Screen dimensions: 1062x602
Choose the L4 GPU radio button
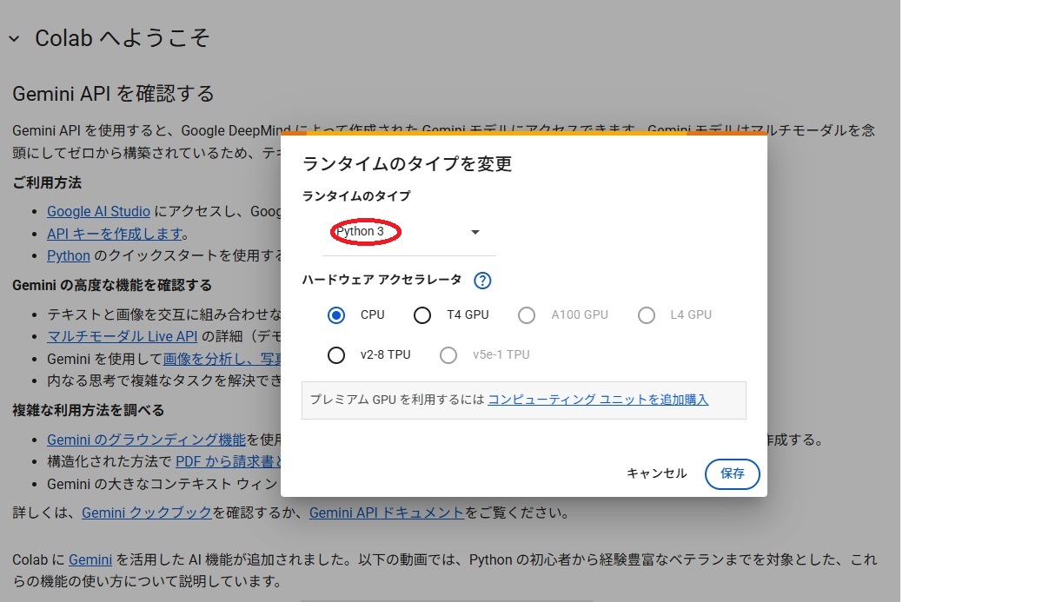(646, 315)
